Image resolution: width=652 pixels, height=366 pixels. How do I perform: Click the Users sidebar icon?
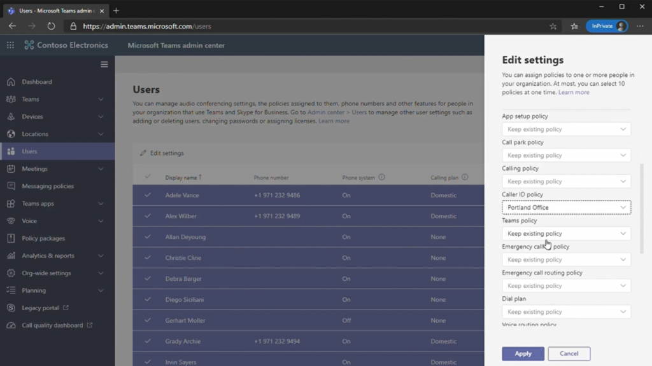(x=11, y=151)
